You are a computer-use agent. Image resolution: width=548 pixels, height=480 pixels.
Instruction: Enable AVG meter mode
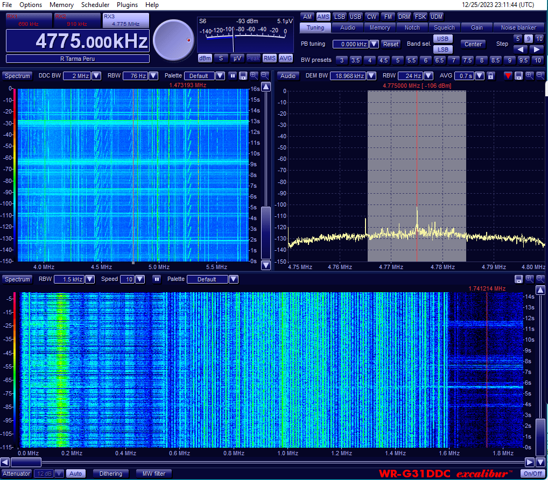tap(285, 58)
